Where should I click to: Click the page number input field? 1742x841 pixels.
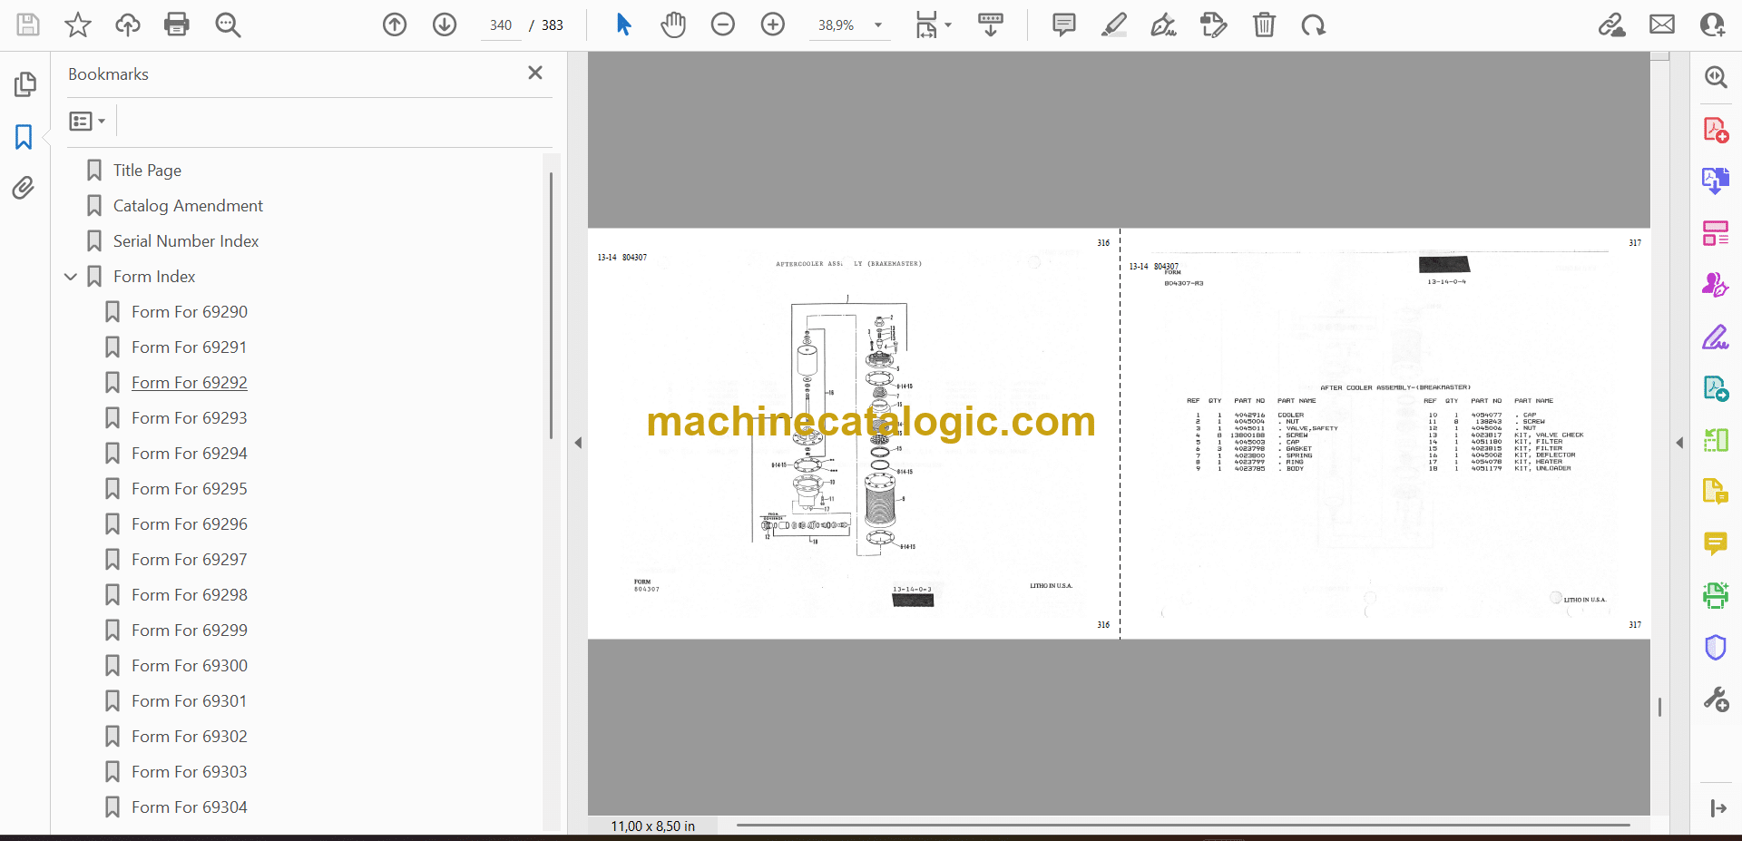click(x=501, y=25)
